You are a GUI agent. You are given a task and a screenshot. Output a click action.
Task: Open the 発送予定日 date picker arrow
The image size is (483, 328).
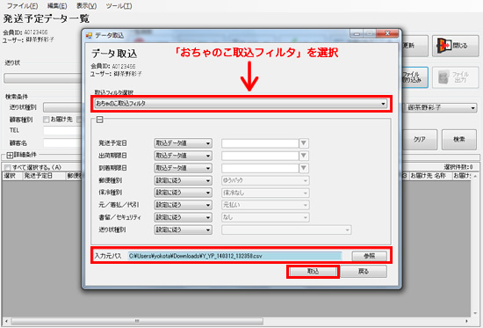click(x=304, y=143)
